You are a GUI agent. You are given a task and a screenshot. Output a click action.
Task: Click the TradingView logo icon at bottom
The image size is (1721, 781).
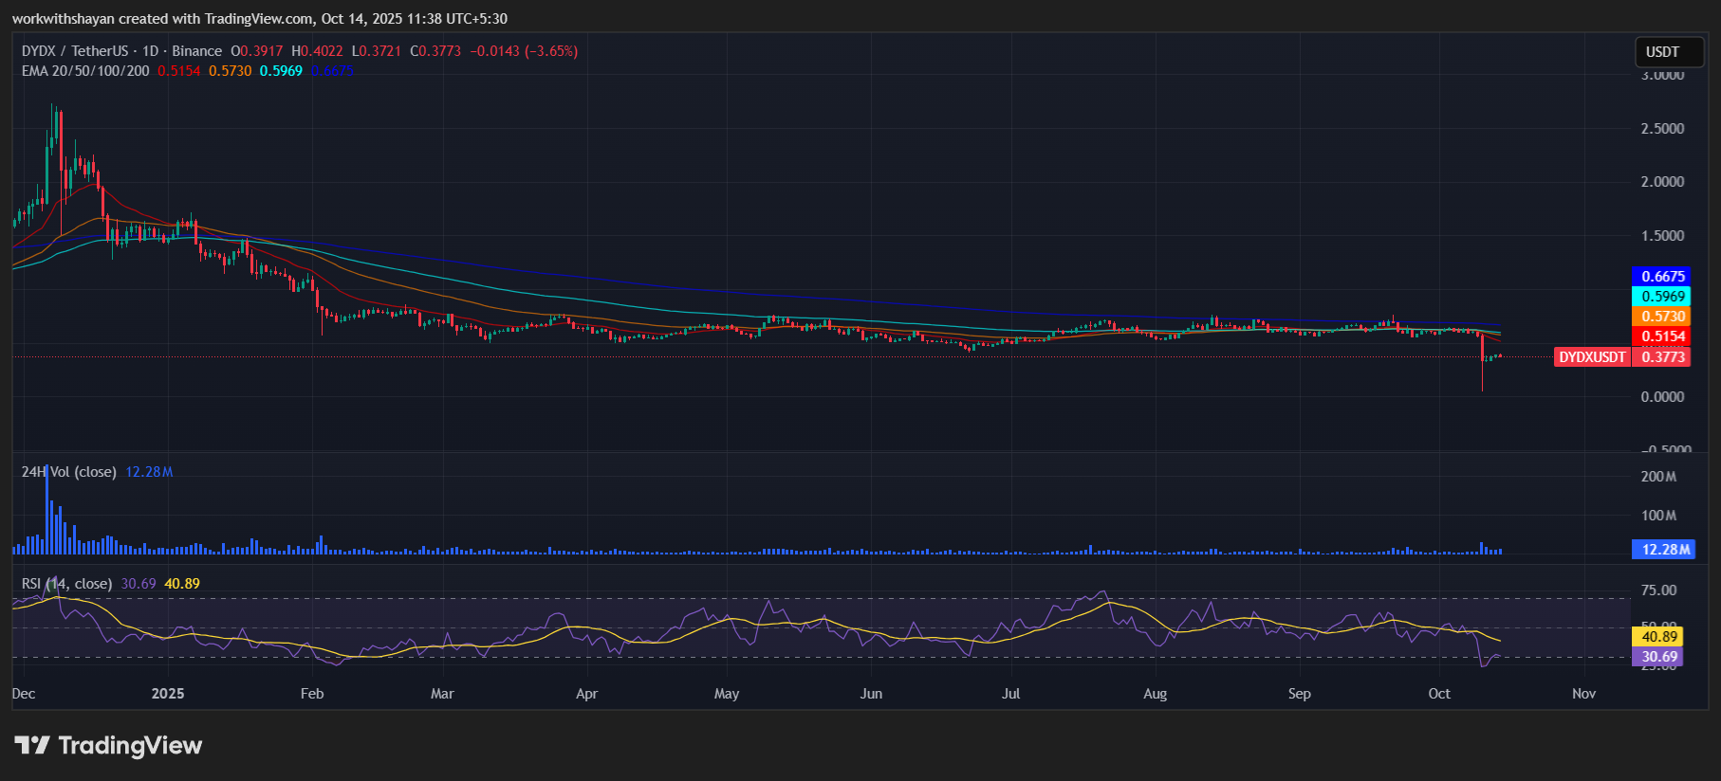32,746
